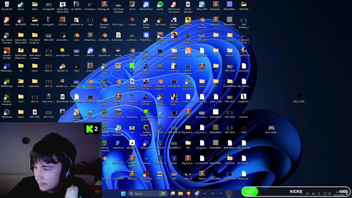Launch Blender 4.5 shortcut
Viewport: 352px width, 198px height.
(x=63, y=68)
